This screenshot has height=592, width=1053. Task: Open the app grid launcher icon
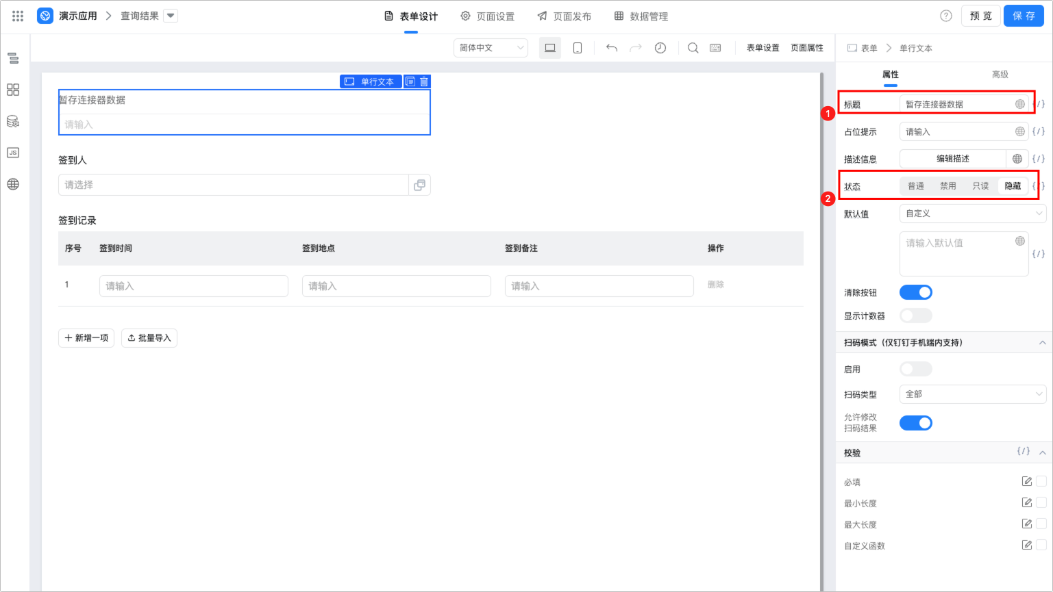point(18,16)
